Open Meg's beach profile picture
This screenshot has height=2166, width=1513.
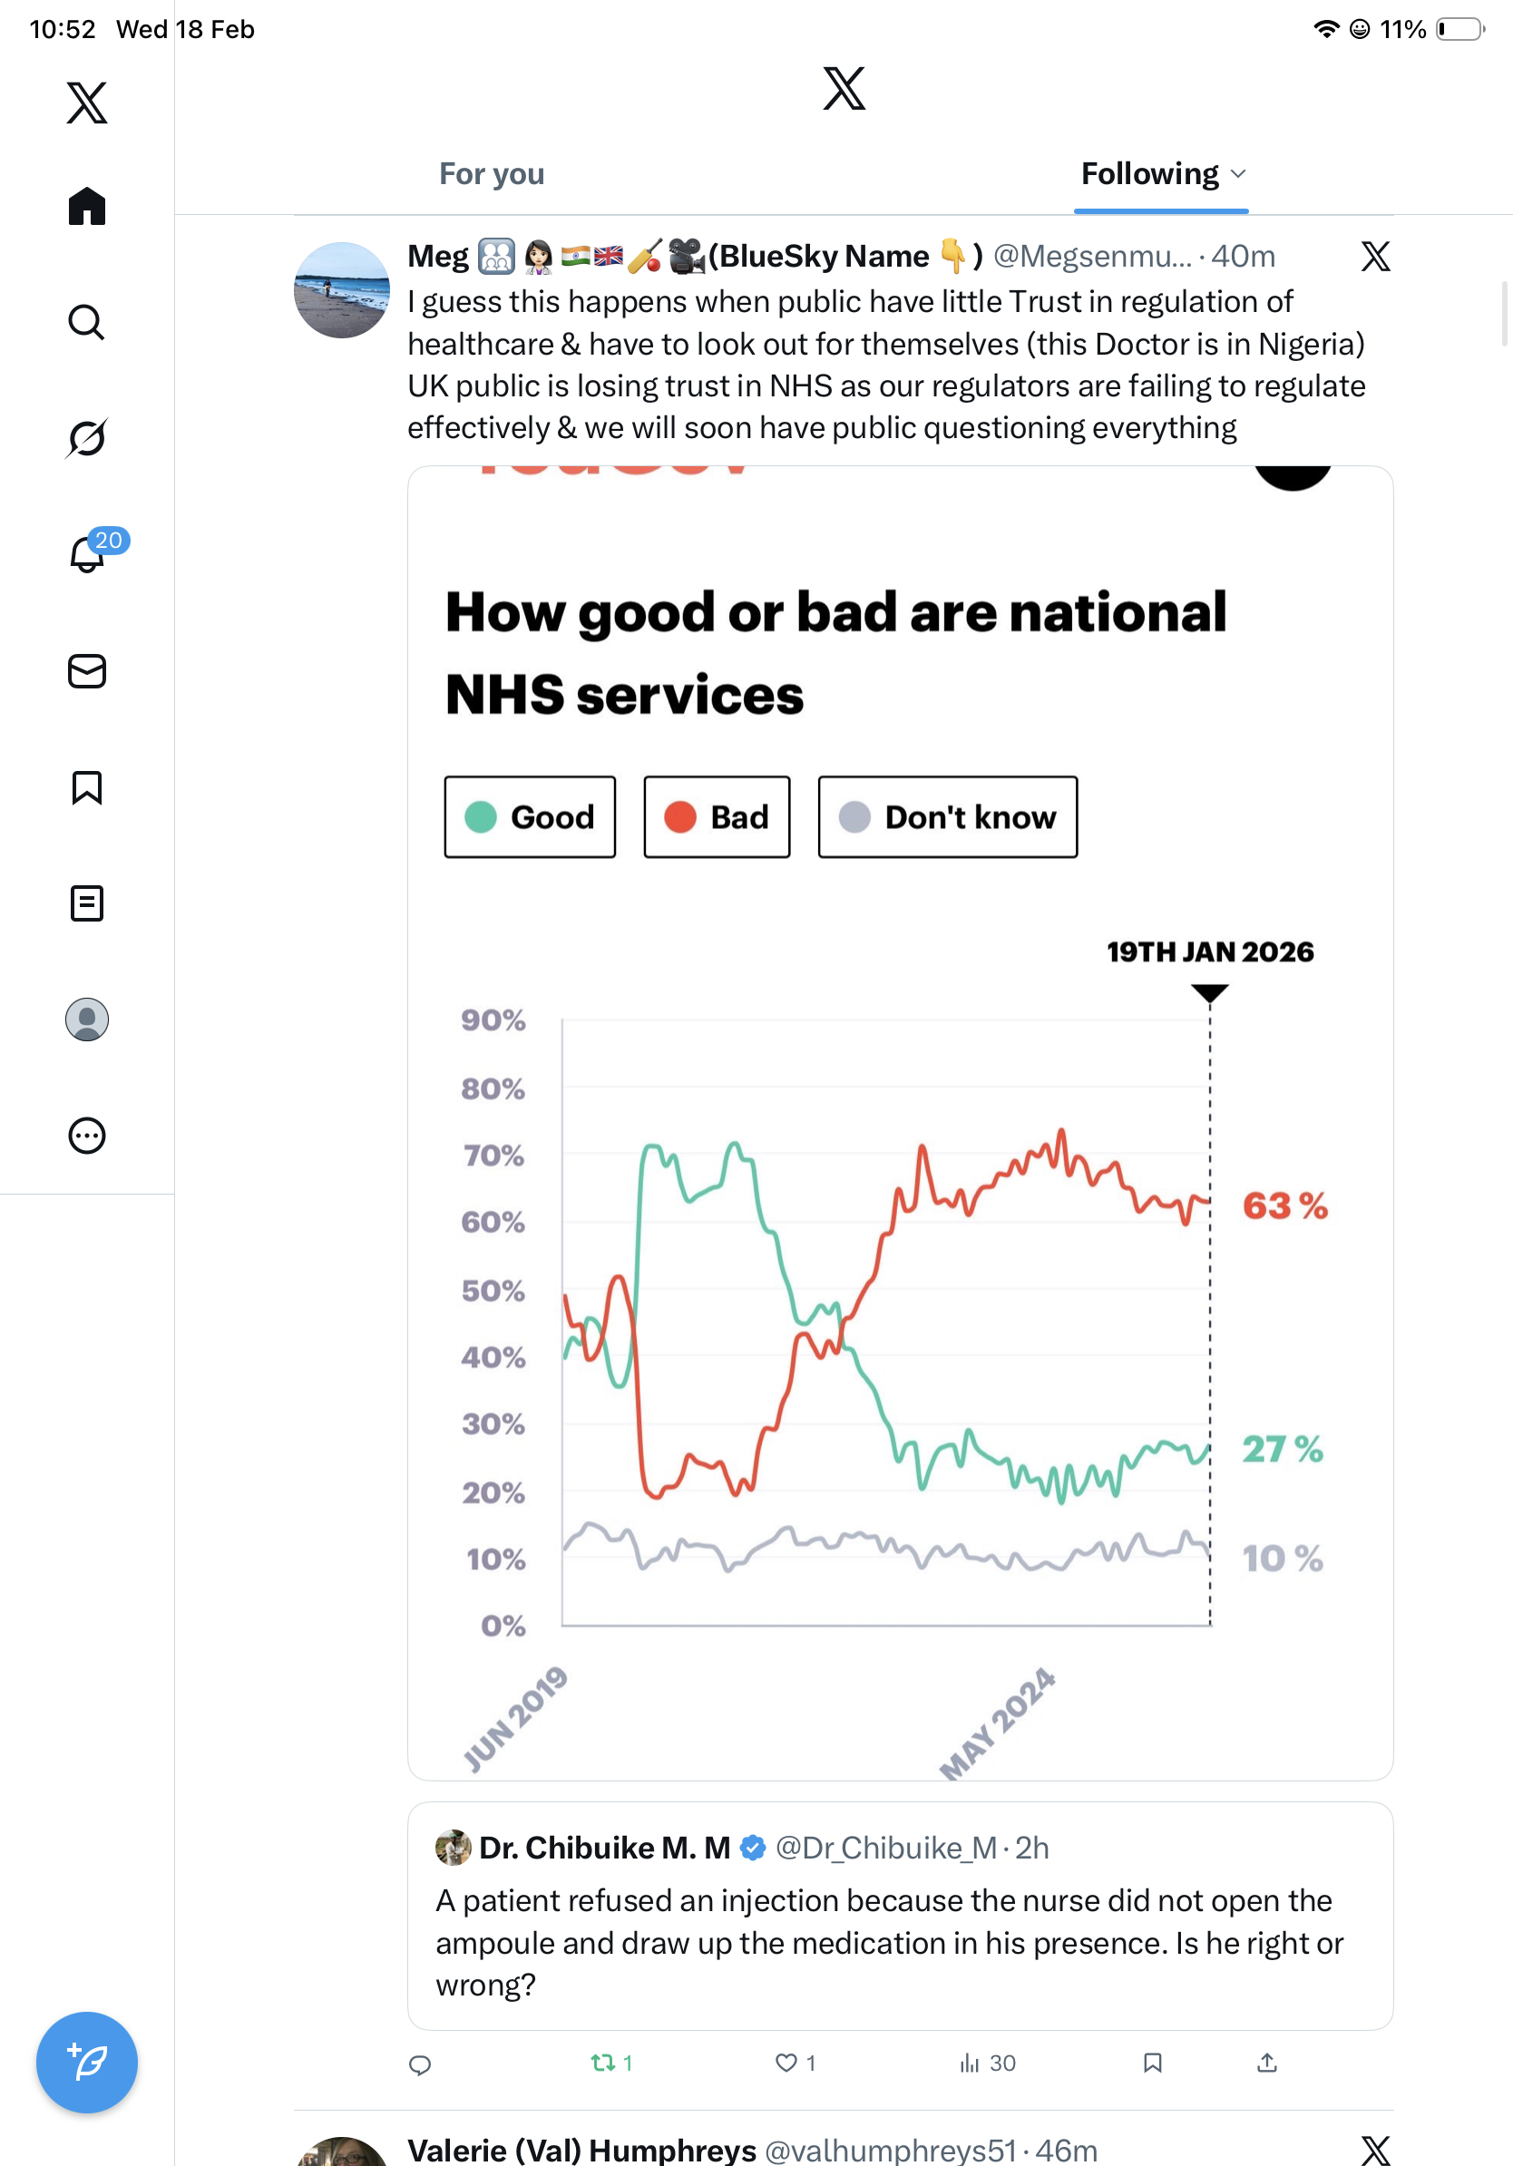(341, 290)
